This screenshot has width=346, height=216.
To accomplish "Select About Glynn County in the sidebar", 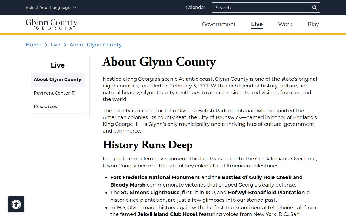I will click(x=58, y=80).
